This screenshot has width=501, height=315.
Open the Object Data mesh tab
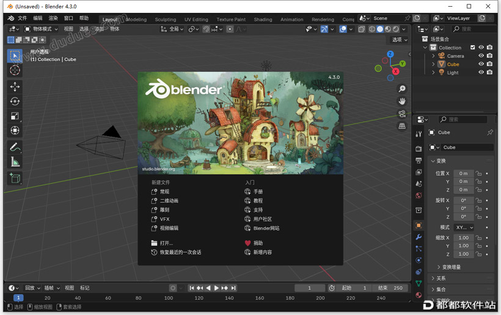point(419,283)
